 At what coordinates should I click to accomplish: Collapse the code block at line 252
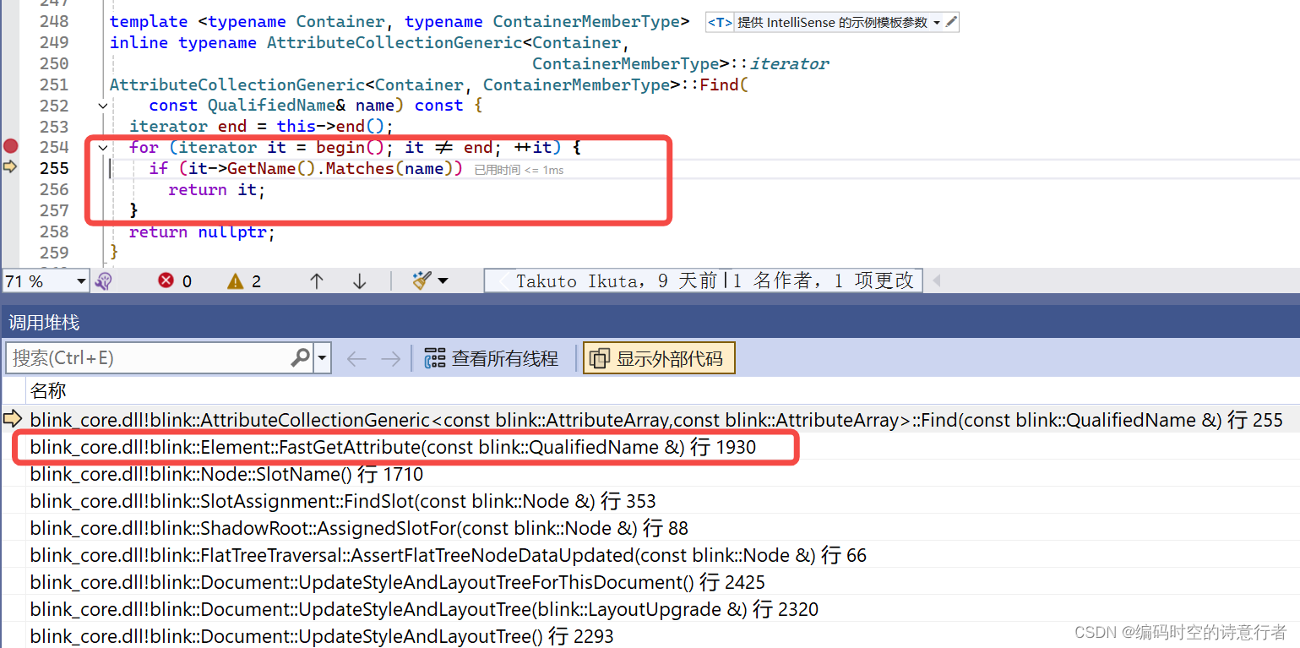[x=102, y=106]
